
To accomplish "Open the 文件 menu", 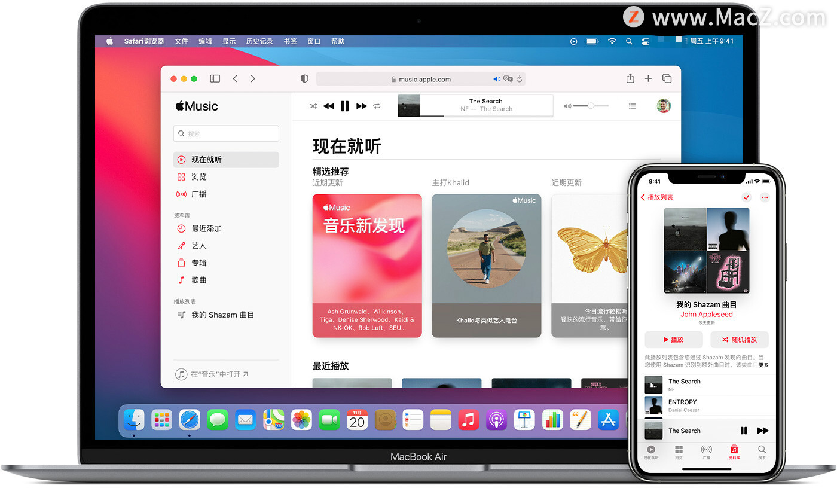I will [181, 41].
